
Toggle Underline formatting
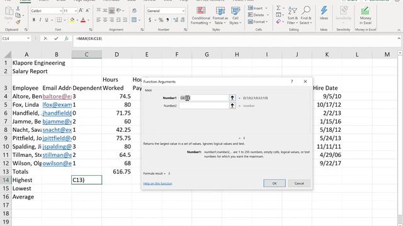[x=47, y=19]
